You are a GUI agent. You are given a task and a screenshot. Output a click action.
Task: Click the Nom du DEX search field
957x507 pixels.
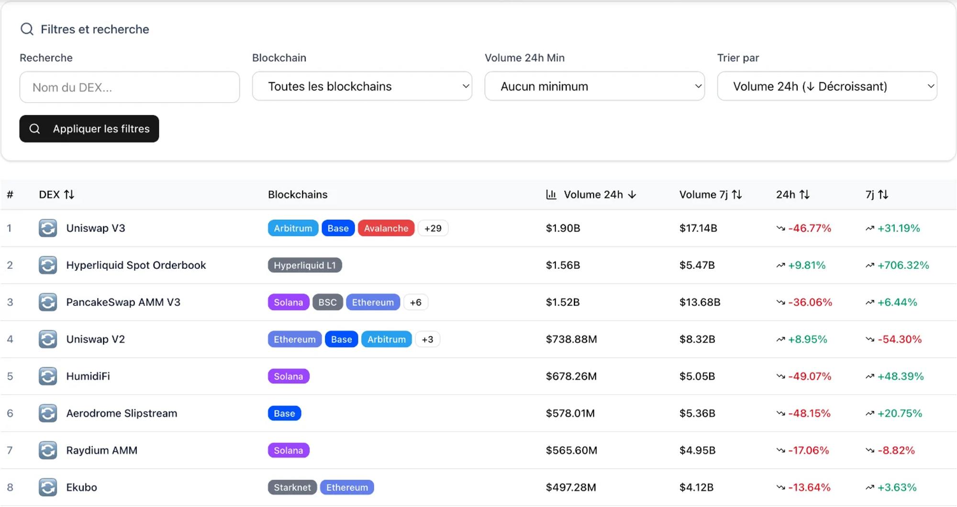[130, 87]
